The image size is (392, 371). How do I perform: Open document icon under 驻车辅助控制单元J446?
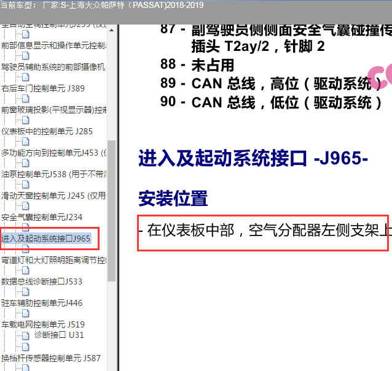[26, 313]
